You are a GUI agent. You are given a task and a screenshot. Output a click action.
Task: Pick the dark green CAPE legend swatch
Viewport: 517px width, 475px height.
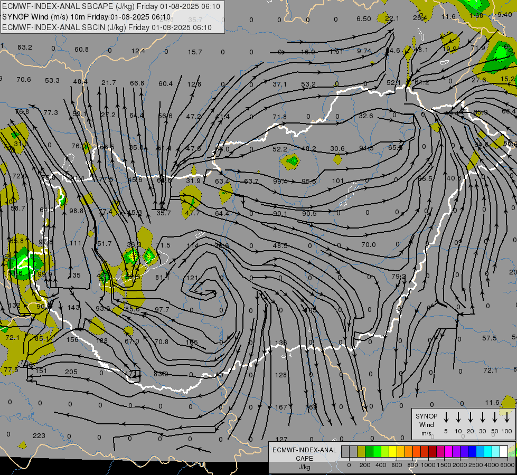pos(369,451)
